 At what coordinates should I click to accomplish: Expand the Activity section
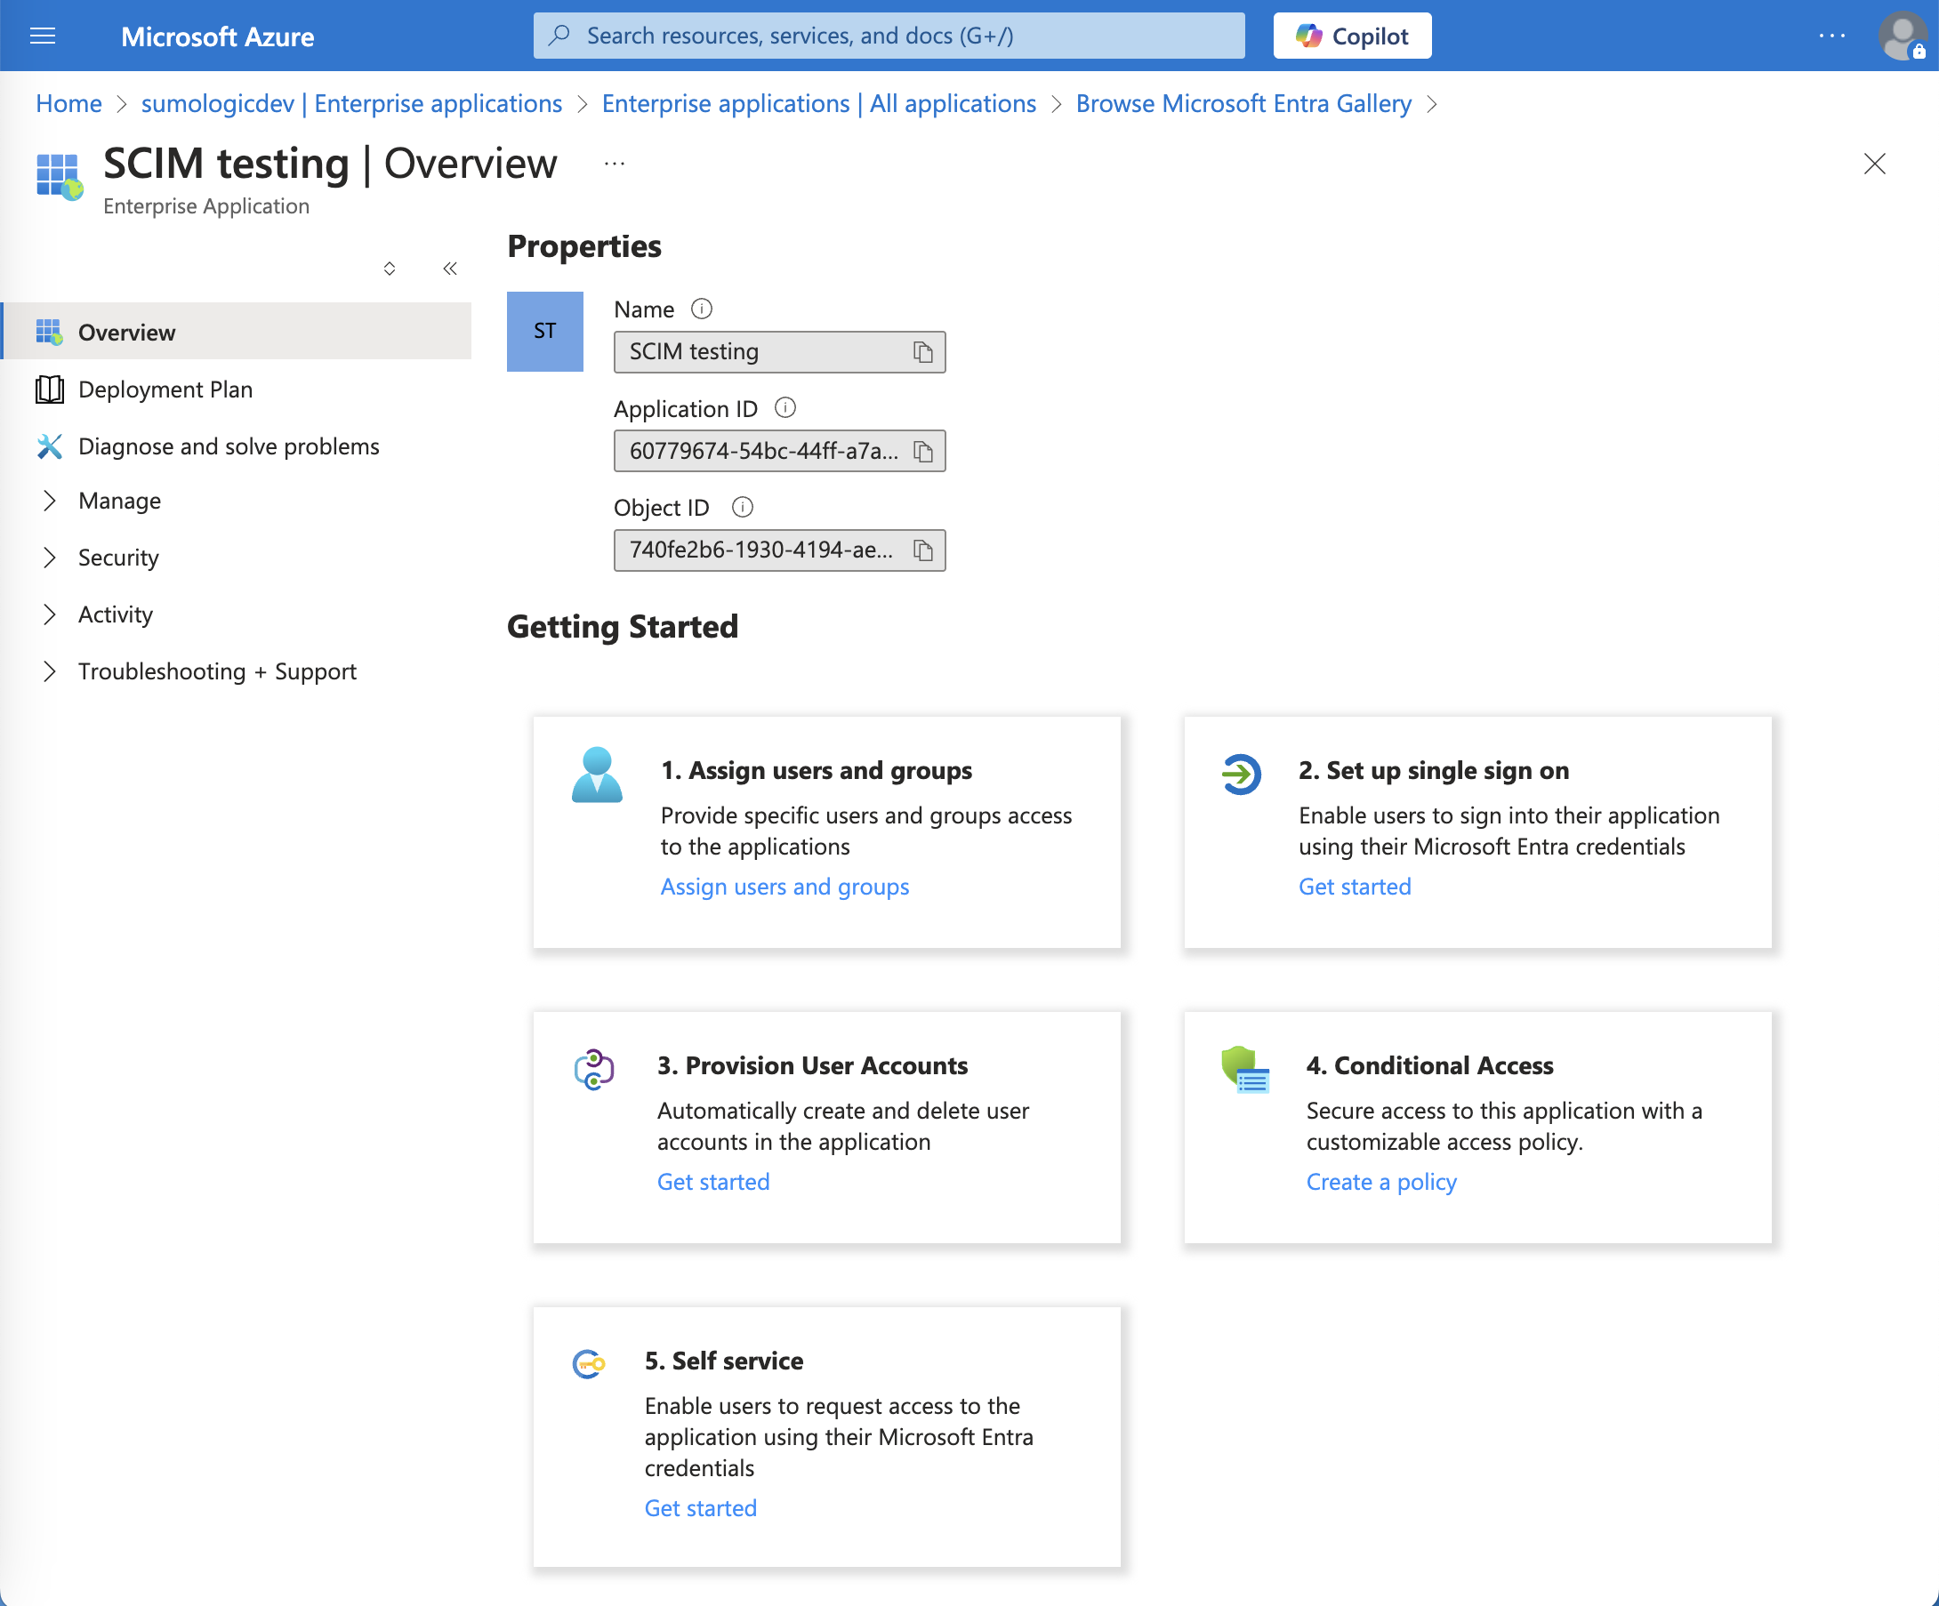pyautogui.click(x=116, y=614)
